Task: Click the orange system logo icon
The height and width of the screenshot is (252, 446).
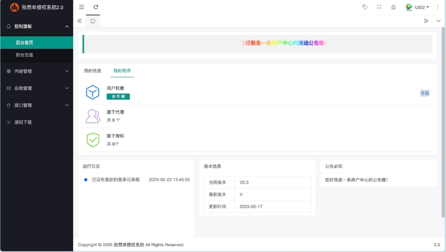Action: 15,7
